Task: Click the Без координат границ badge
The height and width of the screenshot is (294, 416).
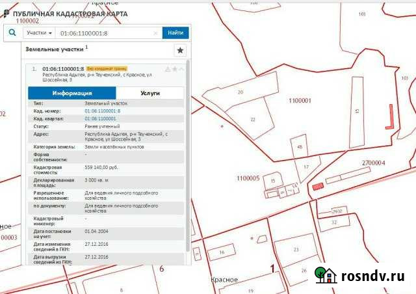Action: tap(107, 68)
